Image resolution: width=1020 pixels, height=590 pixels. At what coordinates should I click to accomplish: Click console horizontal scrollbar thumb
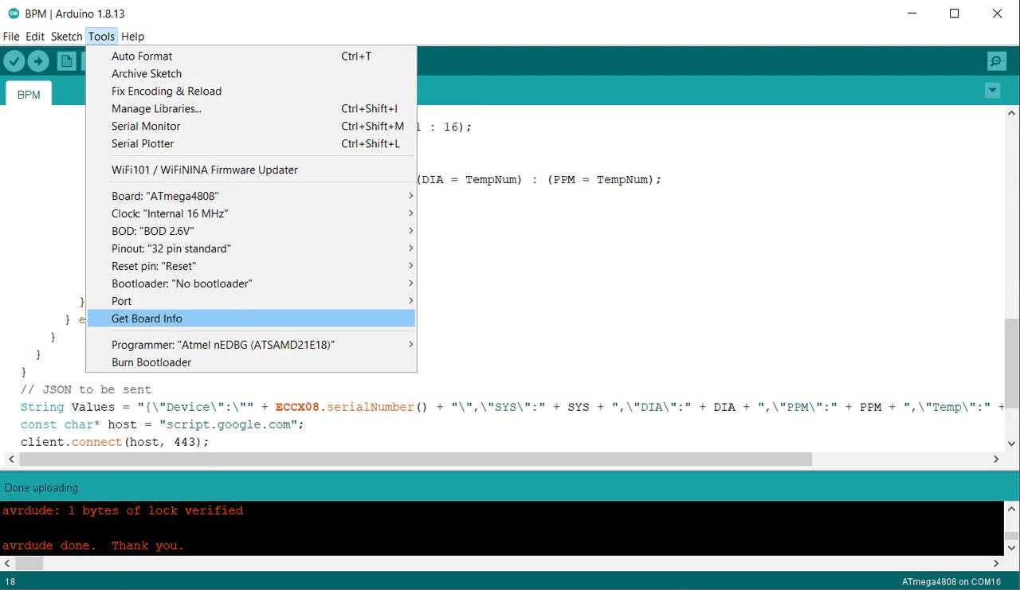[x=29, y=563]
